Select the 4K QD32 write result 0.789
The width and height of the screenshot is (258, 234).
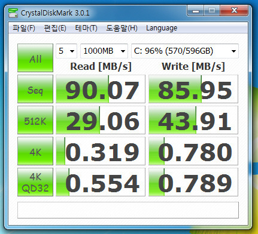pyautogui.click(x=193, y=182)
